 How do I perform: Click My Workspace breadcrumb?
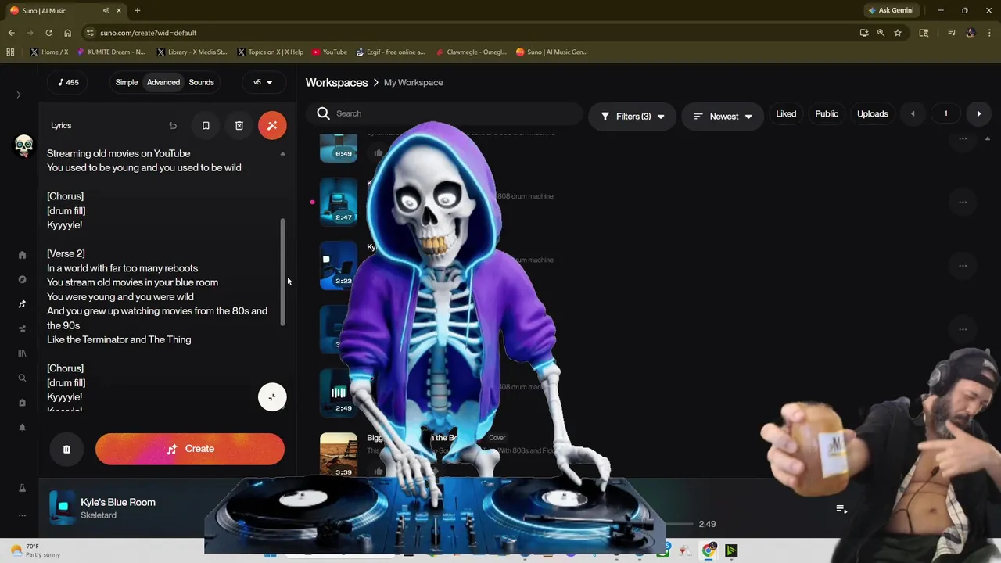413,82
